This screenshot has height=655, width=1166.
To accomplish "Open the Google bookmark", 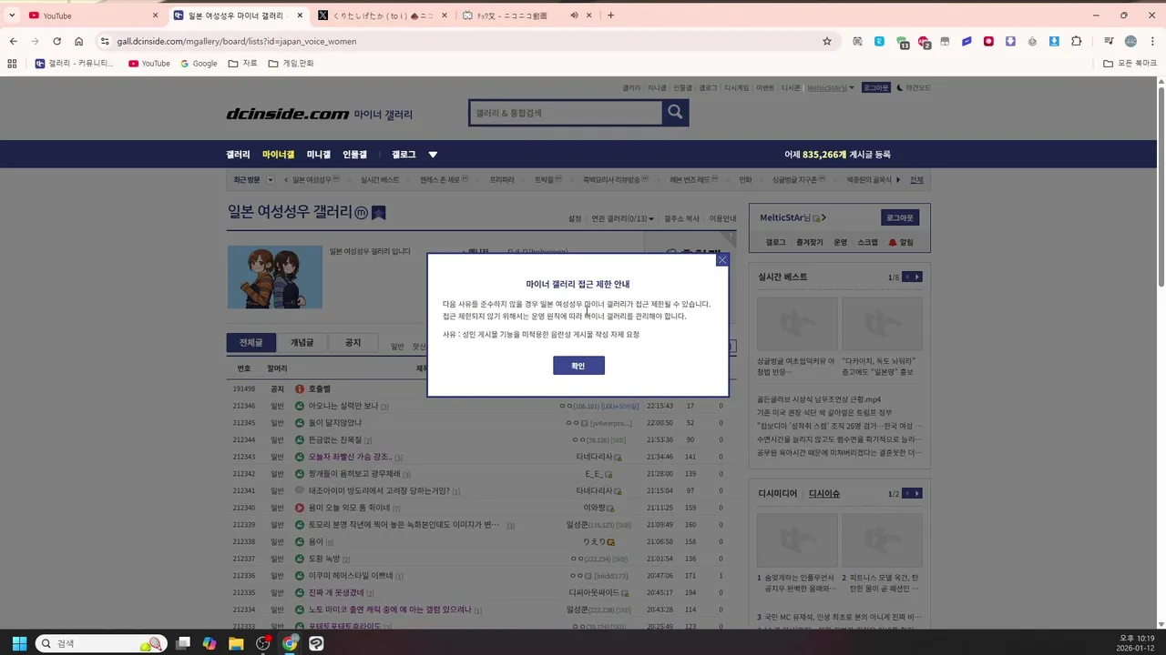I will [199, 64].
